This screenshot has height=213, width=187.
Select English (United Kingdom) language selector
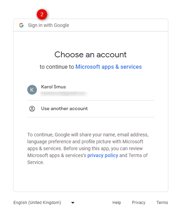[44, 203]
